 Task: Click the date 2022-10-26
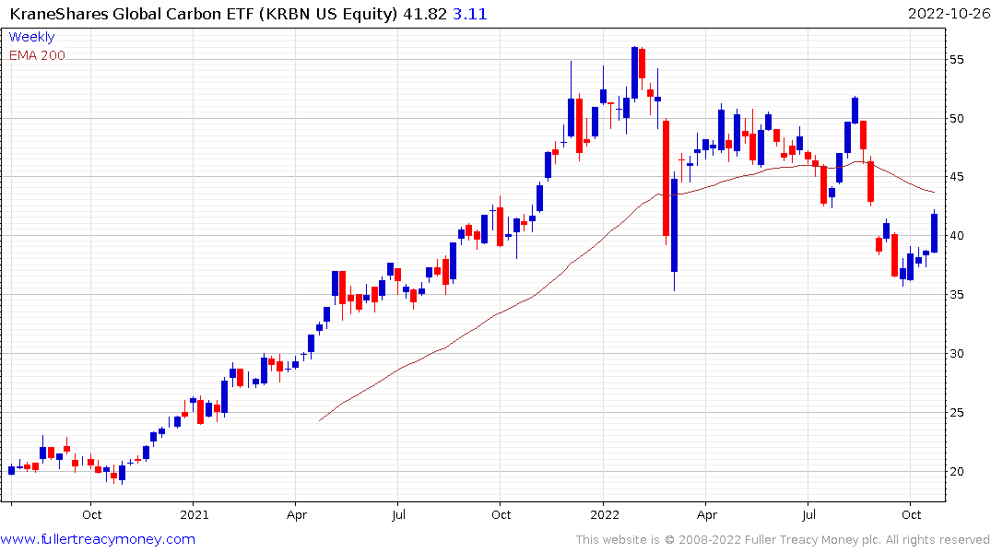[x=949, y=13]
